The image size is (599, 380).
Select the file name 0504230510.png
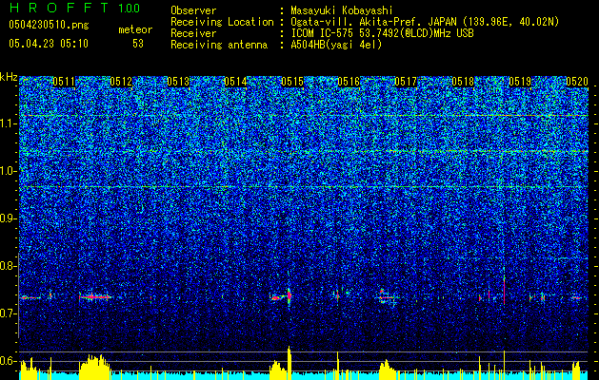[49, 25]
